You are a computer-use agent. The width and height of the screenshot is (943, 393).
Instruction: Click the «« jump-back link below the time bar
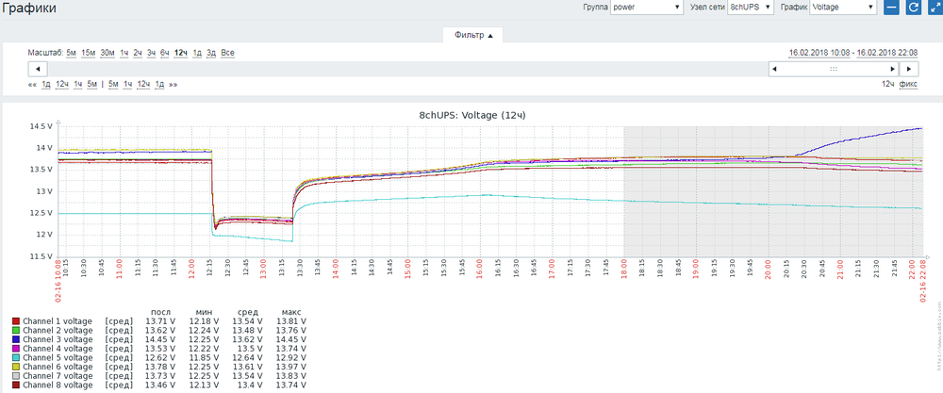point(32,84)
